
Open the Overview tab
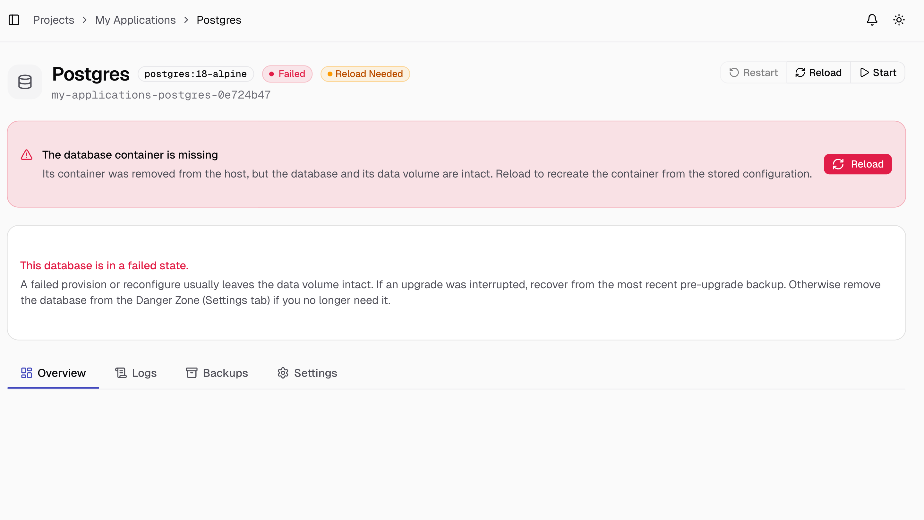[x=53, y=373]
